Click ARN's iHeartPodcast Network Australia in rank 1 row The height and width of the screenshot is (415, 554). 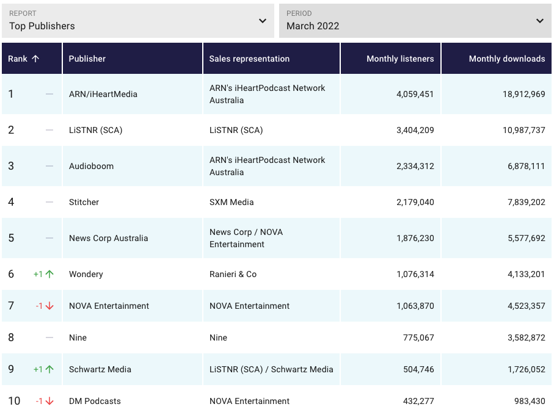click(x=267, y=94)
